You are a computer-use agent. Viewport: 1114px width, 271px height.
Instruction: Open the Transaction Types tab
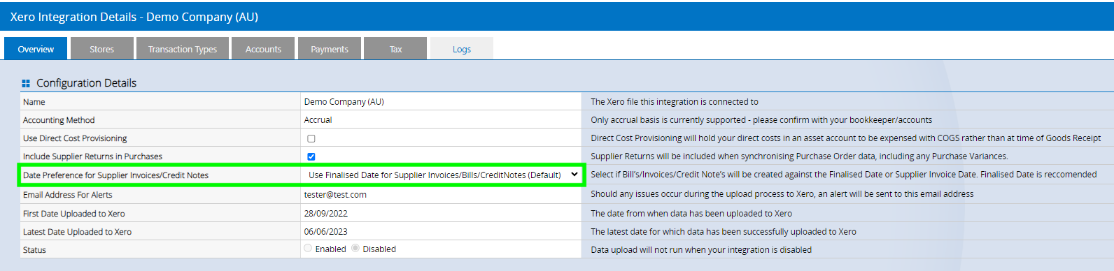[x=183, y=49]
